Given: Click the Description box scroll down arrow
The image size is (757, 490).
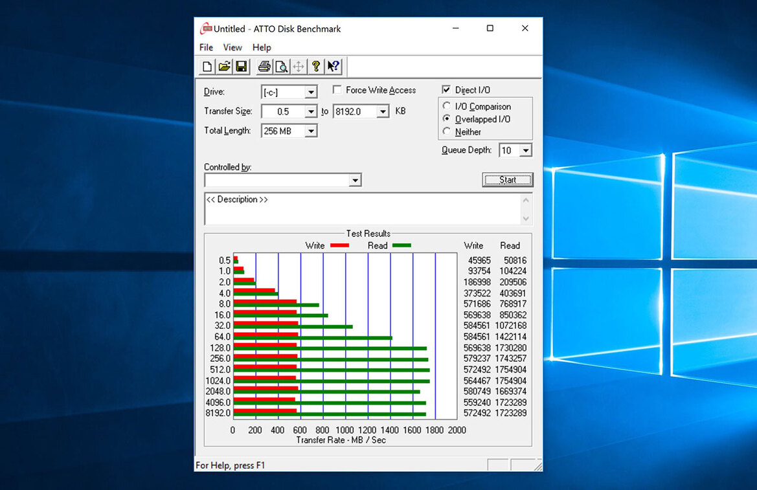Looking at the screenshot, I should [526, 219].
